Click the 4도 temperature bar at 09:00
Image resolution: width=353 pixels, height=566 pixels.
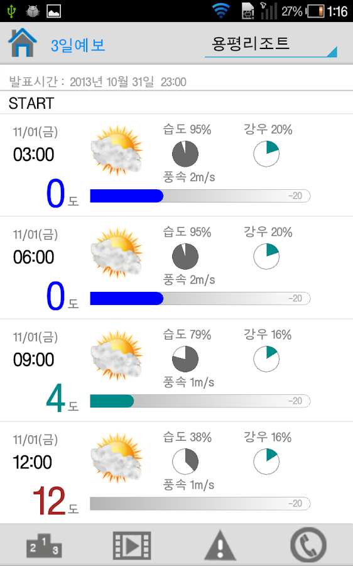(200, 401)
